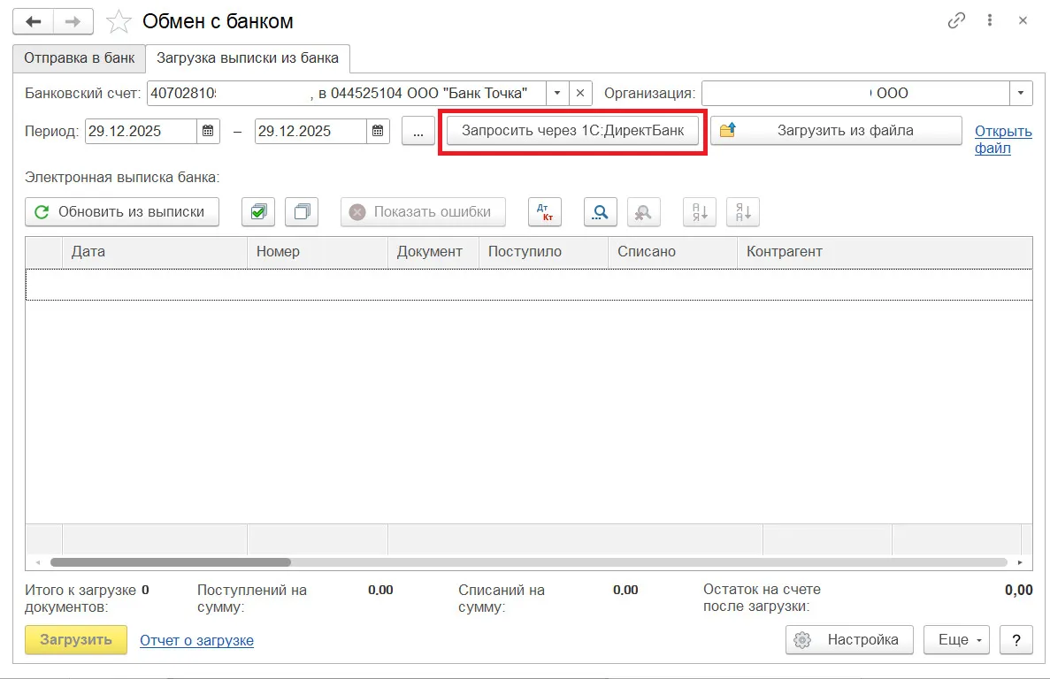Sort list ascending icon
1050x679 pixels.
(700, 212)
